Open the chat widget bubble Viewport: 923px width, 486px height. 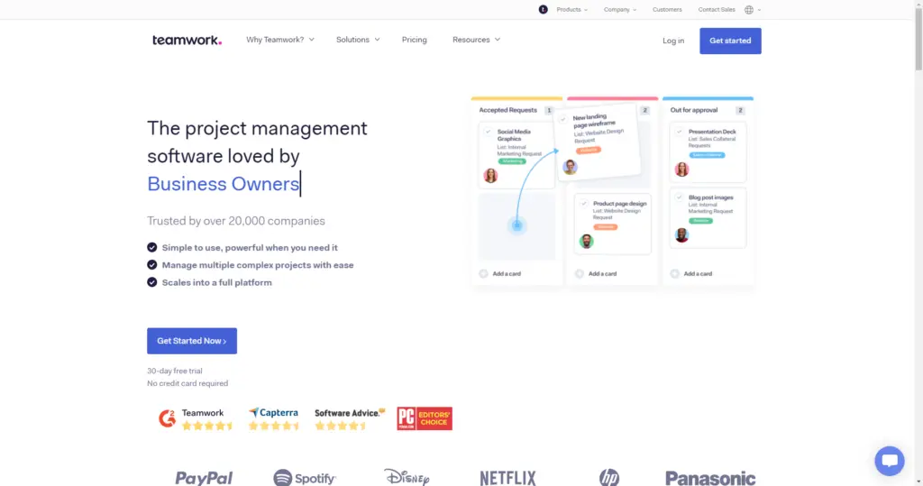889,461
